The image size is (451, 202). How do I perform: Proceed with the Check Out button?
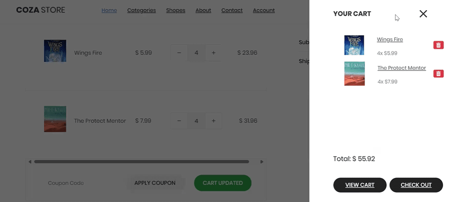(416, 185)
